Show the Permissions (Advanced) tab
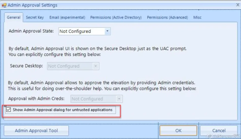The height and width of the screenshot is (139, 241). [x=167, y=17]
